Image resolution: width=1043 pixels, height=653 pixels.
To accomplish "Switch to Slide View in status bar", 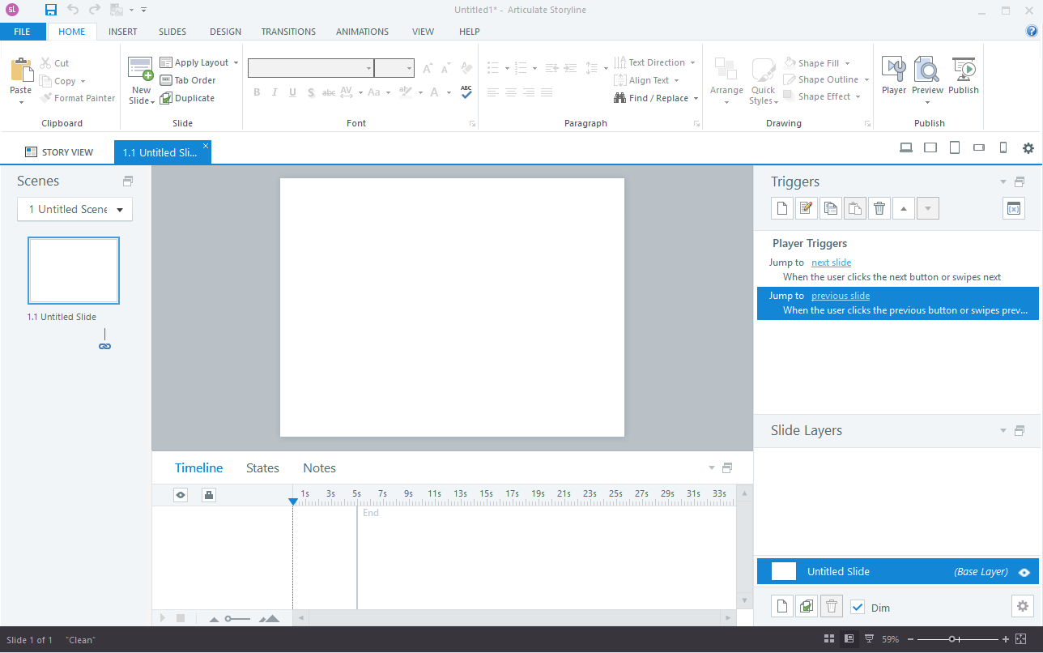I will (849, 639).
